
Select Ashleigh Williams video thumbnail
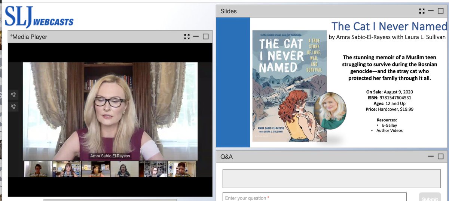[38, 169]
